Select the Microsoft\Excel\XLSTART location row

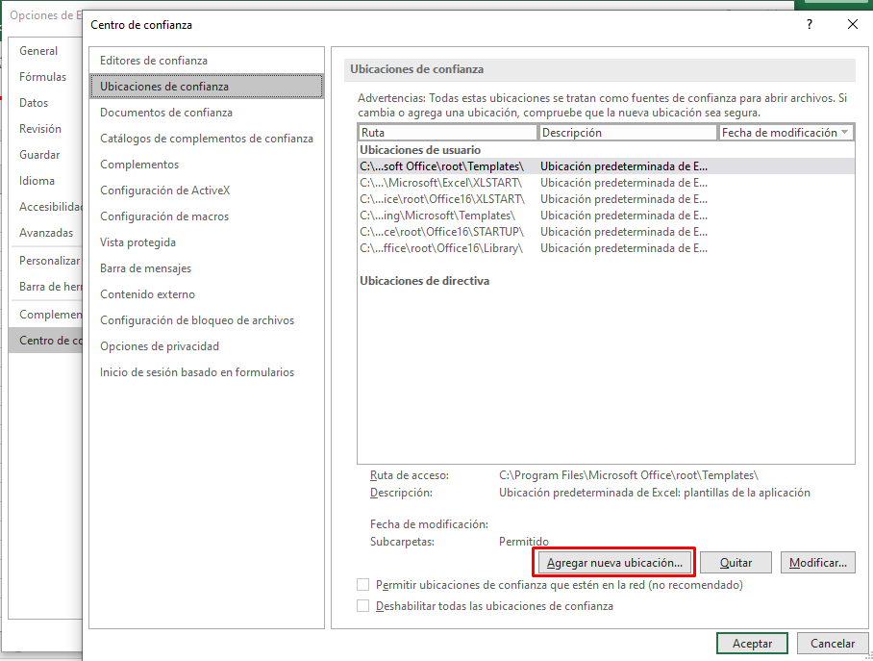441,183
